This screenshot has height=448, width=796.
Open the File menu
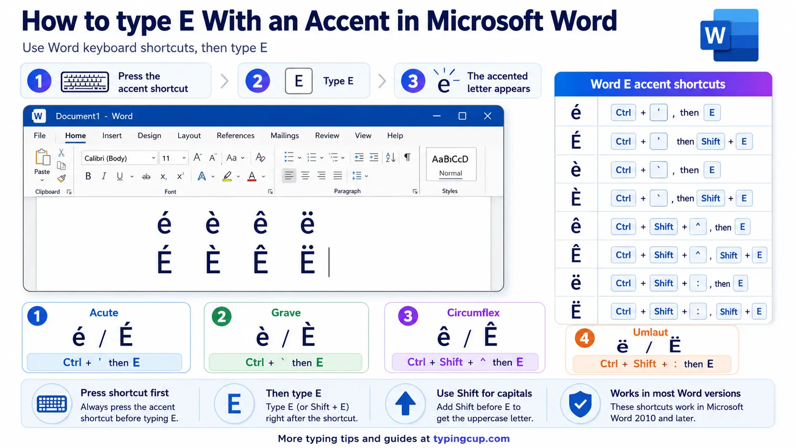point(40,136)
